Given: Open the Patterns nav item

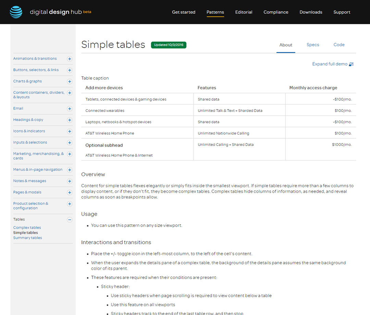Looking at the screenshot, I should pyautogui.click(x=215, y=12).
